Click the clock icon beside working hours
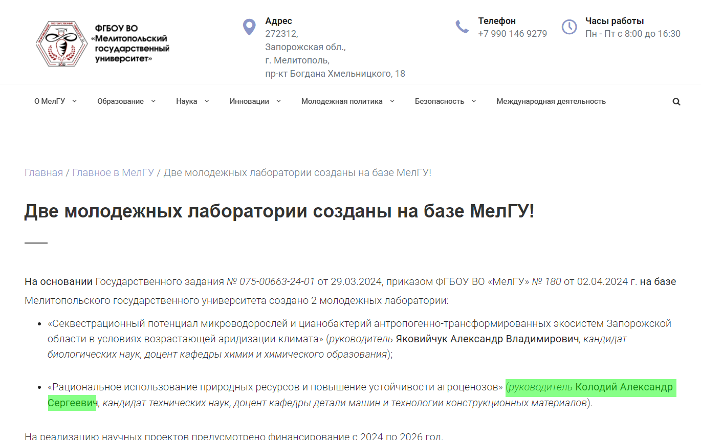 [569, 27]
